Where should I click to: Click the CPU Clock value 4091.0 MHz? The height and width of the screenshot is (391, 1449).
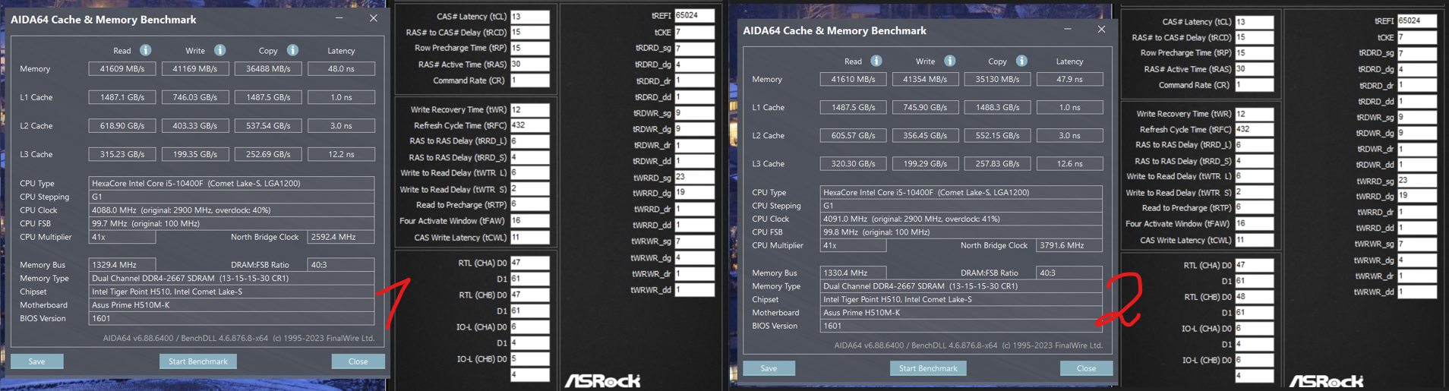tap(961, 219)
